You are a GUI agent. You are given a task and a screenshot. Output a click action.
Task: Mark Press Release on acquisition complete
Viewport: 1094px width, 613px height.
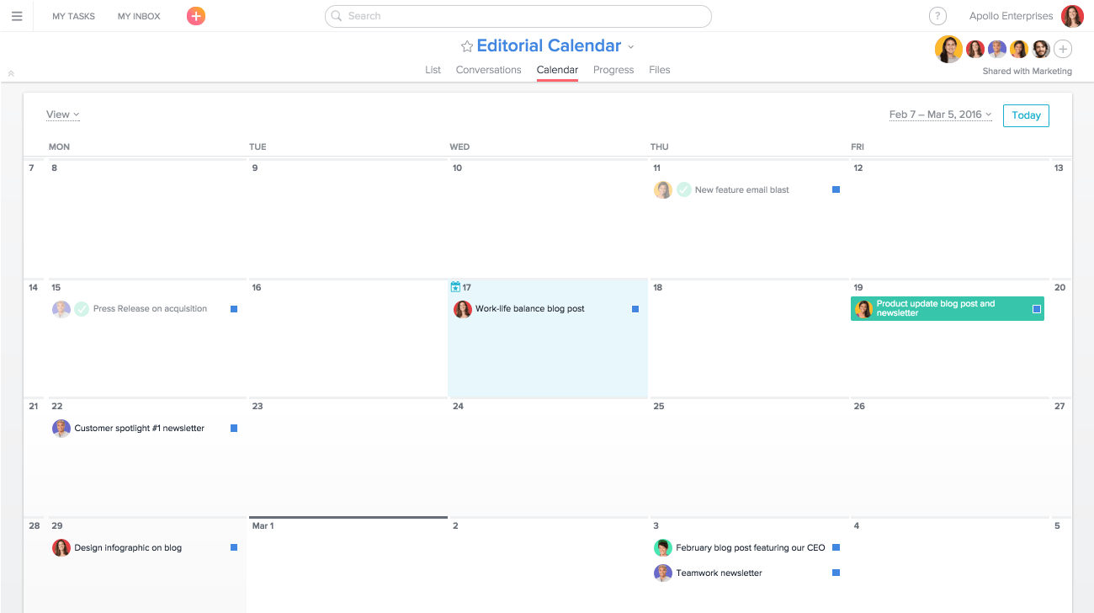click(x=82, y=309)
